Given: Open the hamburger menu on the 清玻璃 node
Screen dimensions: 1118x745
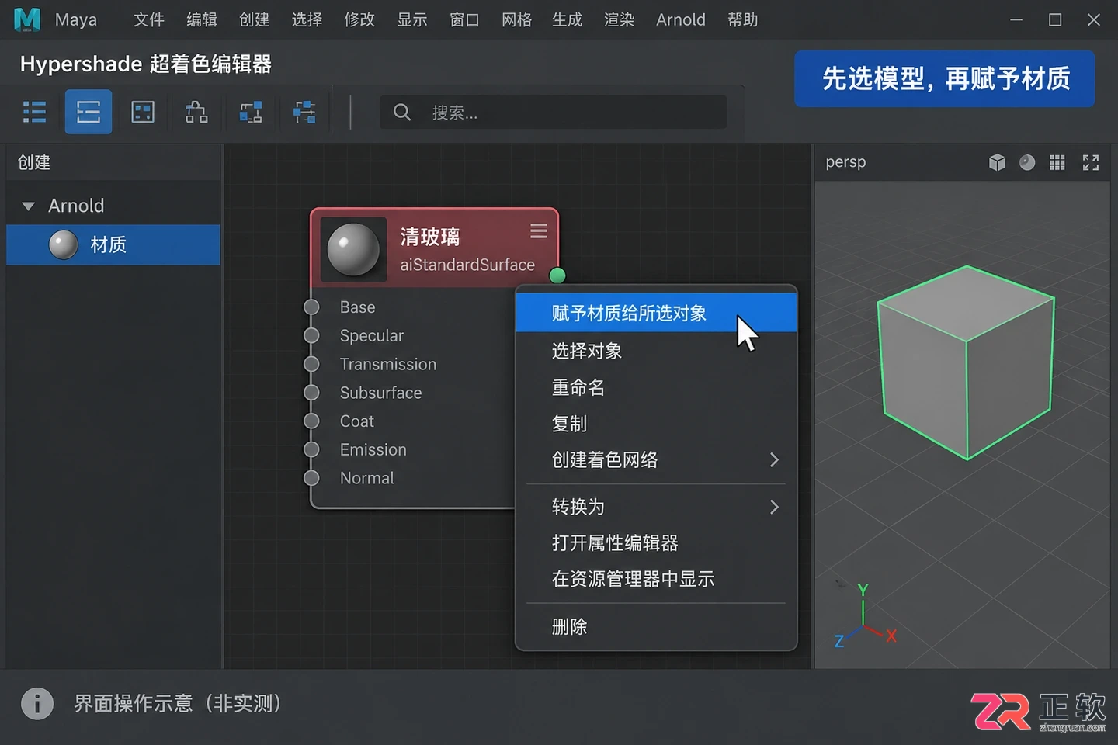Looking at the screenshot, I should tap(539, 231).
